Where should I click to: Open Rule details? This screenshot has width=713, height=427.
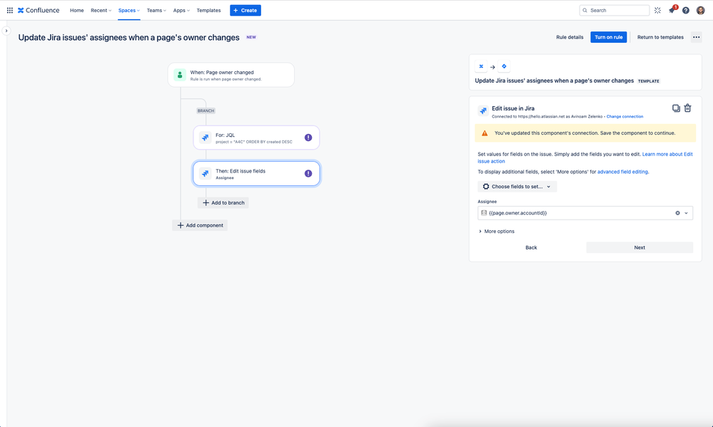click(570, 37)
